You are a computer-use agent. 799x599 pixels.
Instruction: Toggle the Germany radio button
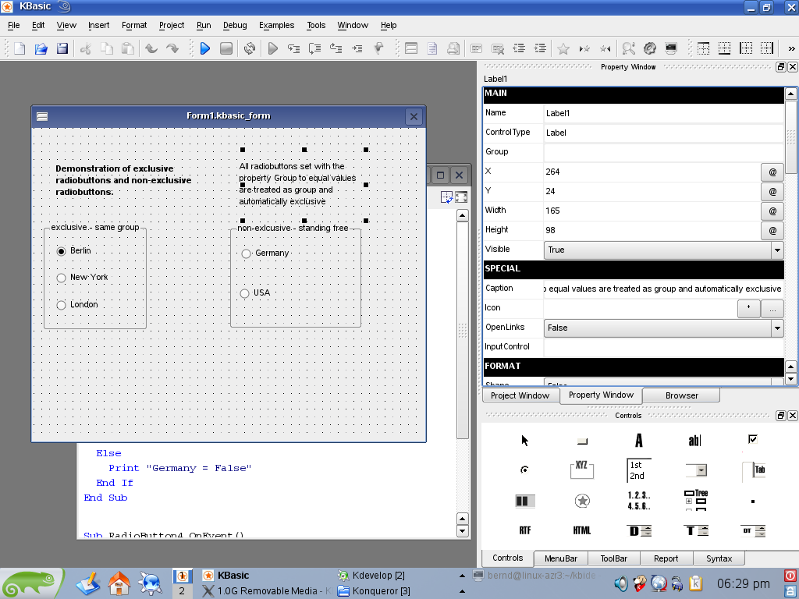tap(246, 253)
